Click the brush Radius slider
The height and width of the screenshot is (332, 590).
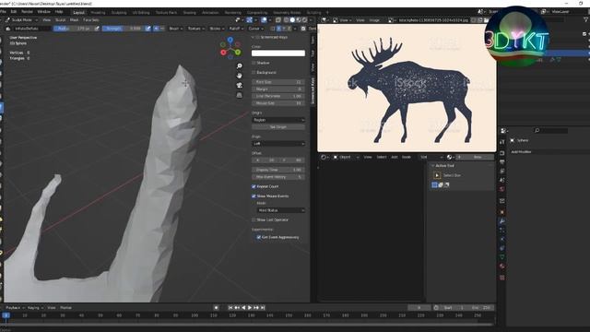click(x=73, y=29)
